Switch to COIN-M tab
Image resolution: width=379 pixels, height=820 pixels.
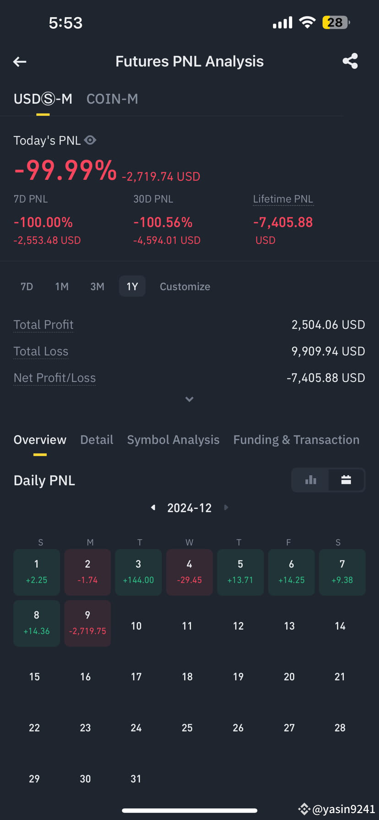pos(112,99)
